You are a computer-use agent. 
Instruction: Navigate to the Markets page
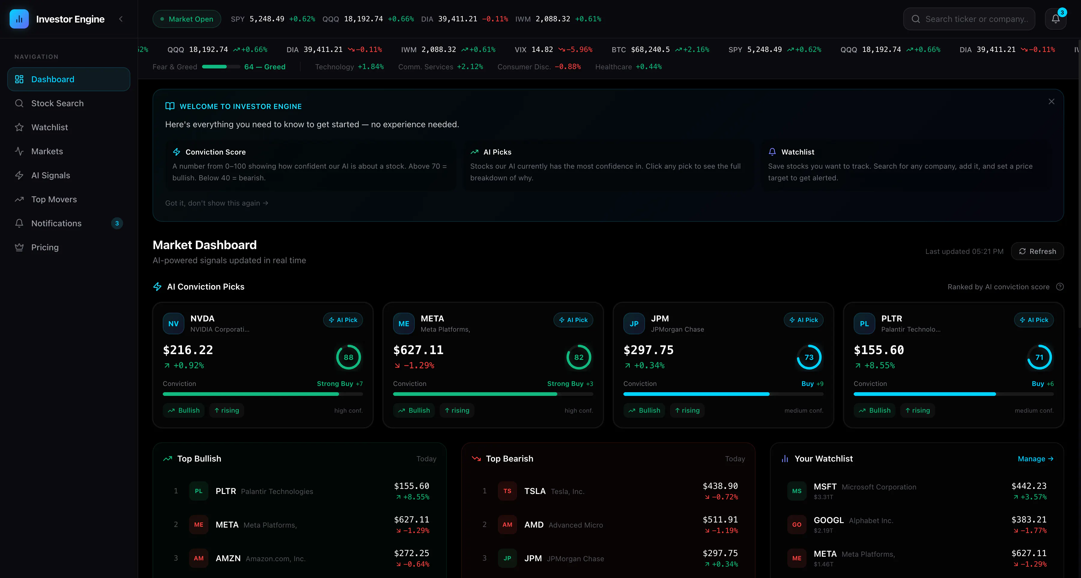point(69,151)
